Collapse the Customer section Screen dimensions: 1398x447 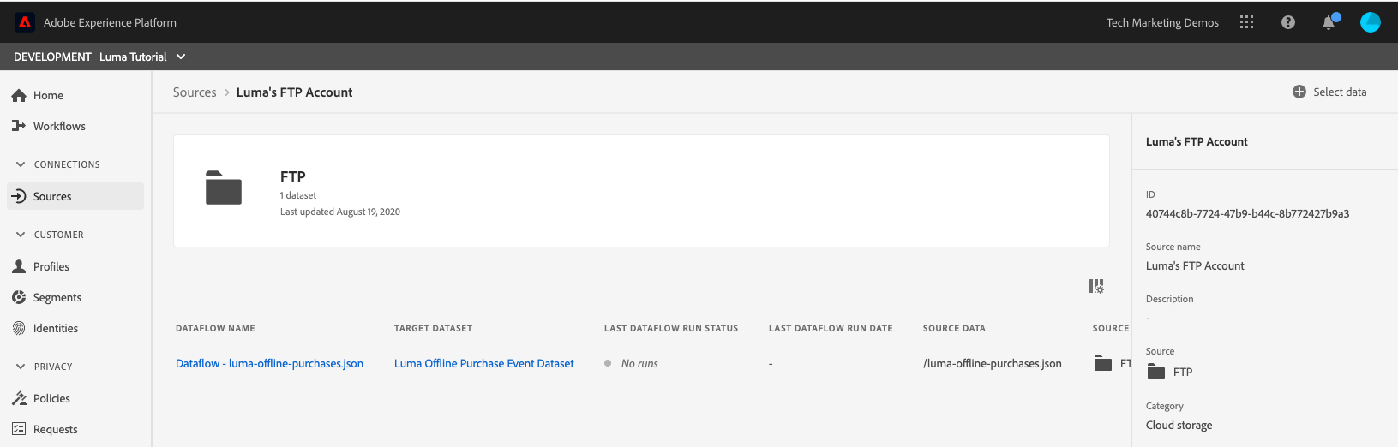[x=21, y=235]
